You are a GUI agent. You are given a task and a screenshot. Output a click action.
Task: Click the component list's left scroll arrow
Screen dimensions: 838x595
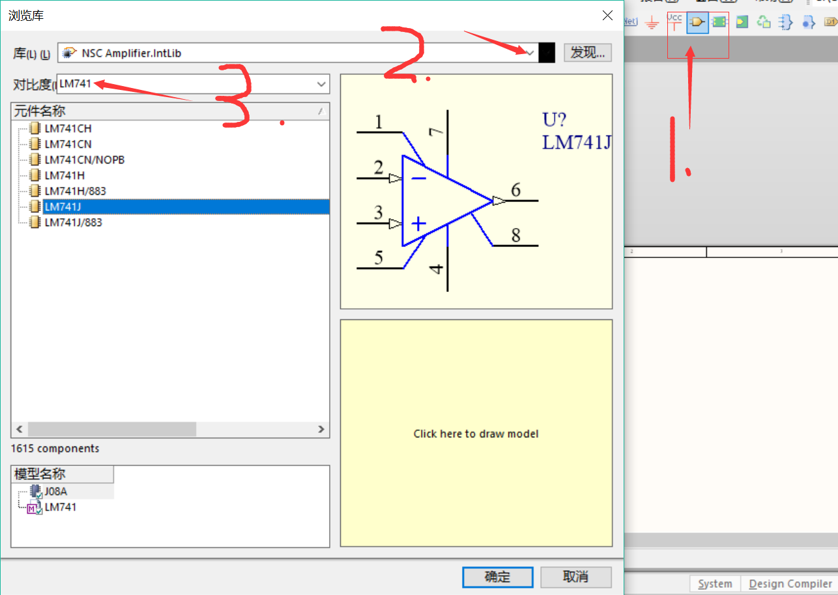tap(20, 429)
